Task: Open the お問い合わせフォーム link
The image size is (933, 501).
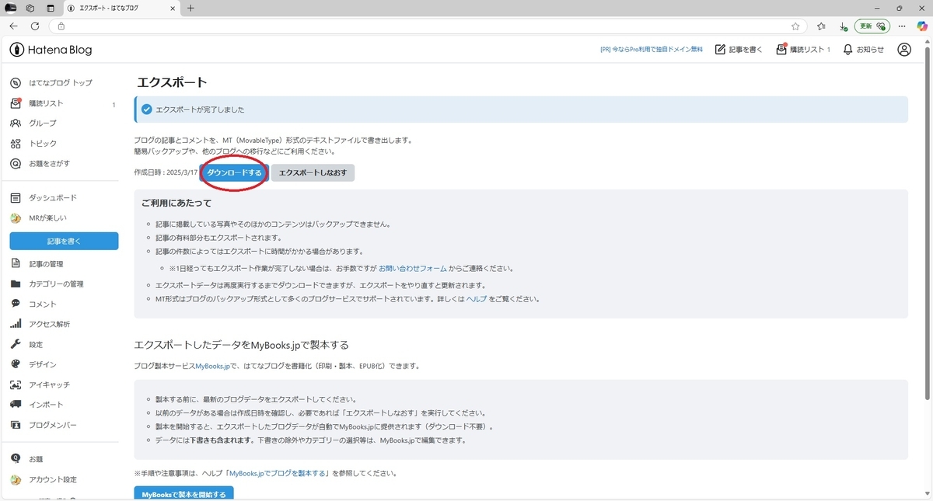Action: pos(413,268)
